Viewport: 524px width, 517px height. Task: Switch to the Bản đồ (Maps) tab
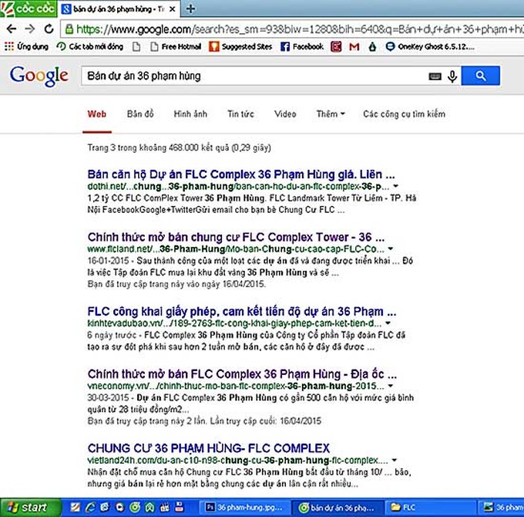140,114
